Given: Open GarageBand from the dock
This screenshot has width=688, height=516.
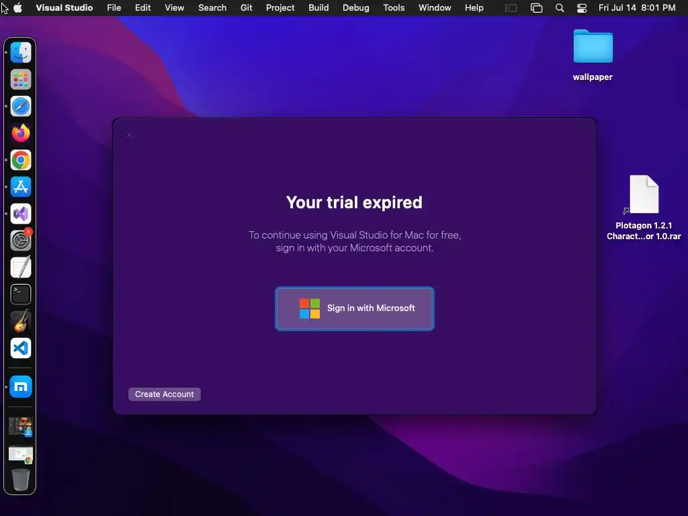Looking at the screenshot, I should 21,321.
